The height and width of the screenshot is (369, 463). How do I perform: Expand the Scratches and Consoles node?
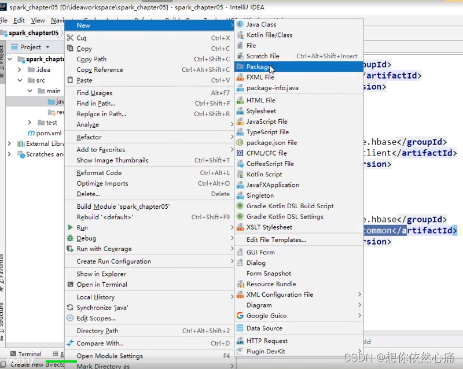pos(9,154)
